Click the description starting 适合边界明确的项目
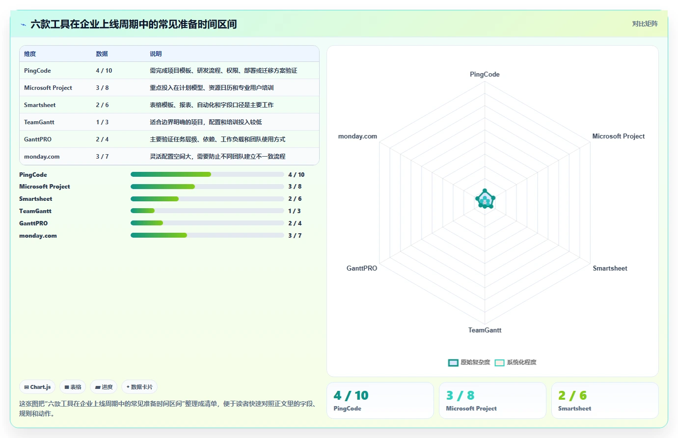Viewport: 678px width, 438px height. (x=206, y=122)
